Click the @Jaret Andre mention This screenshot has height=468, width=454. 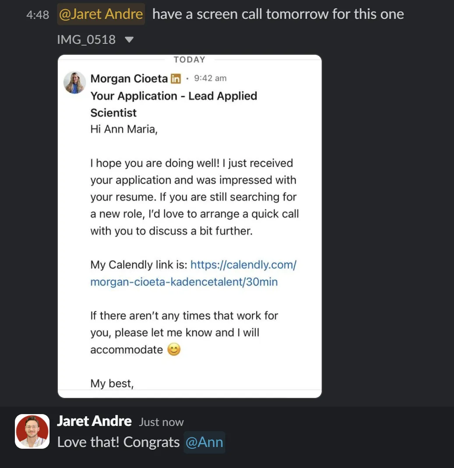pos(101,14)
